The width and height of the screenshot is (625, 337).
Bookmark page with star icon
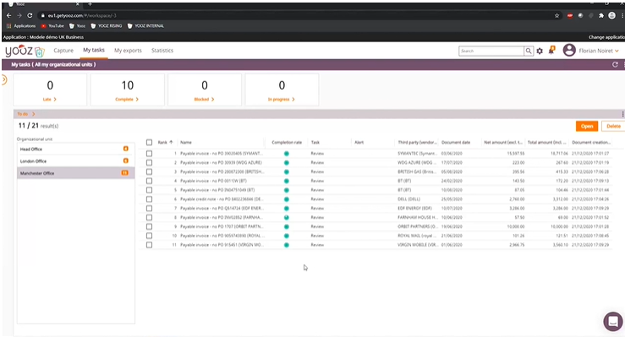pos(556,15)
